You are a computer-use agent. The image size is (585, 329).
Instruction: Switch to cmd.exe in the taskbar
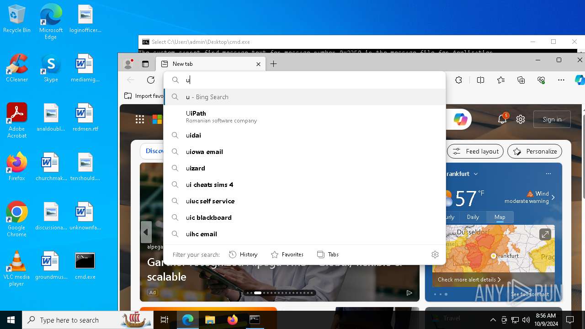[255, 320]
